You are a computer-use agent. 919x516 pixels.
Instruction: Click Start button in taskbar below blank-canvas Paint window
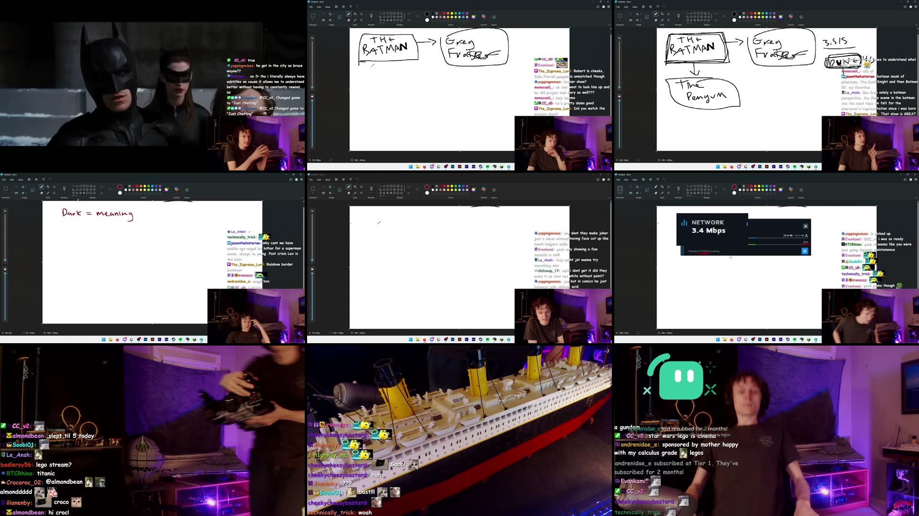411,339
